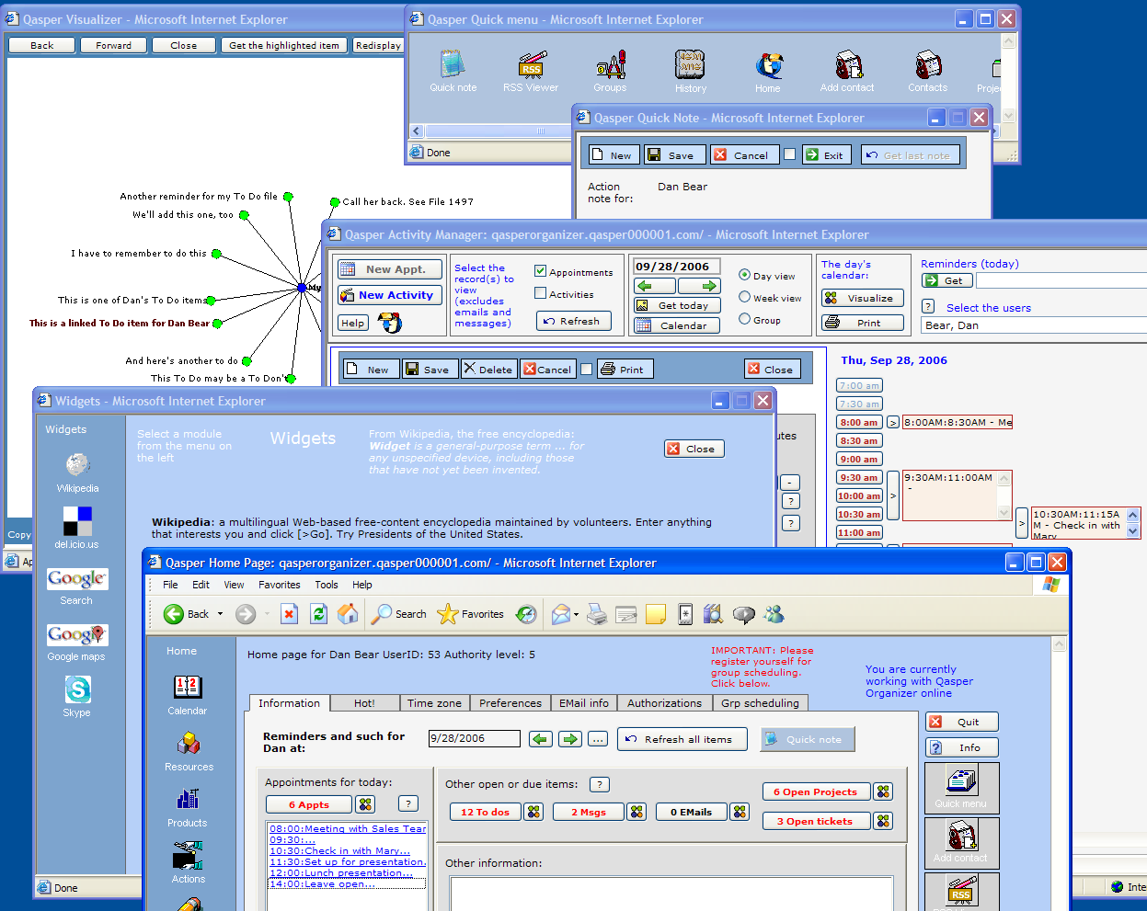
Task: Click the reminders date field 9/28/2006
Action: point(475,738)
